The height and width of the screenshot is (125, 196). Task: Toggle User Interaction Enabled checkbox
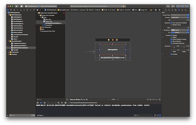[171, 23]
